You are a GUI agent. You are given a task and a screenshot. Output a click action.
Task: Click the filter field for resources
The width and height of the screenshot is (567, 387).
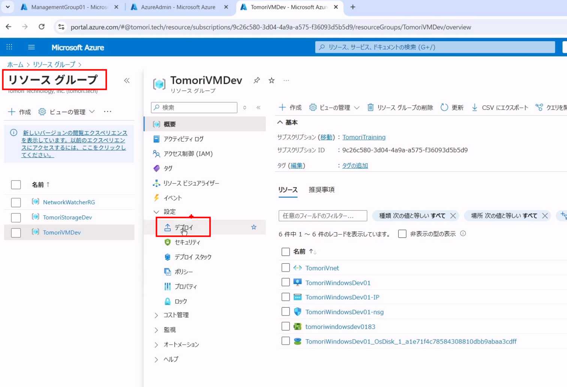[x=323, y=216]
